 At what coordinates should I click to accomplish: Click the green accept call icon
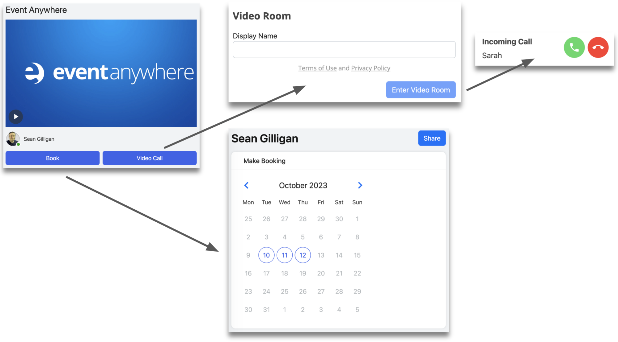574,47
